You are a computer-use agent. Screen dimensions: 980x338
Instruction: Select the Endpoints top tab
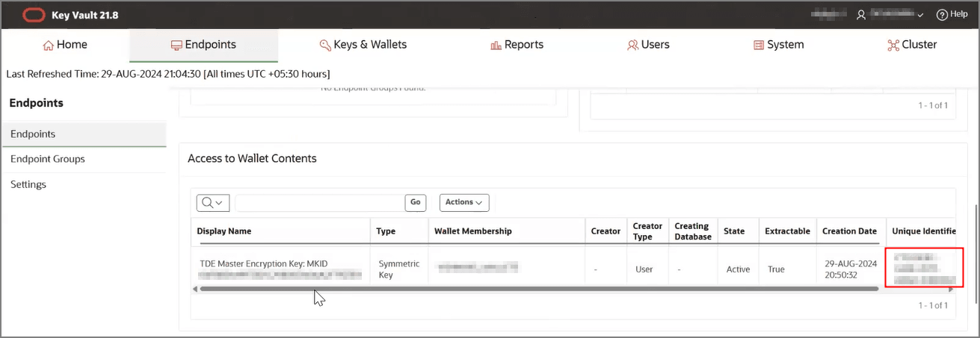(203, 45)
